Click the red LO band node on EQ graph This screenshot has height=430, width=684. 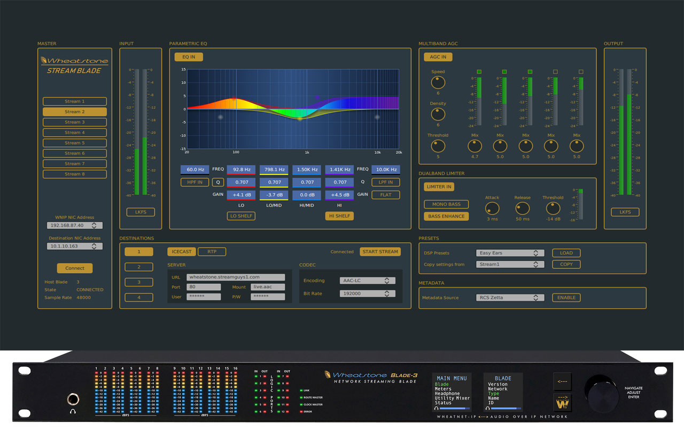coord(234,99)
